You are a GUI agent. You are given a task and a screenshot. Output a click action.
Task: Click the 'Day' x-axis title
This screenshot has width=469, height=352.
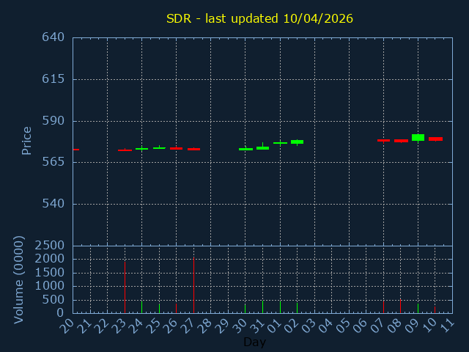(x=254, y=342)
